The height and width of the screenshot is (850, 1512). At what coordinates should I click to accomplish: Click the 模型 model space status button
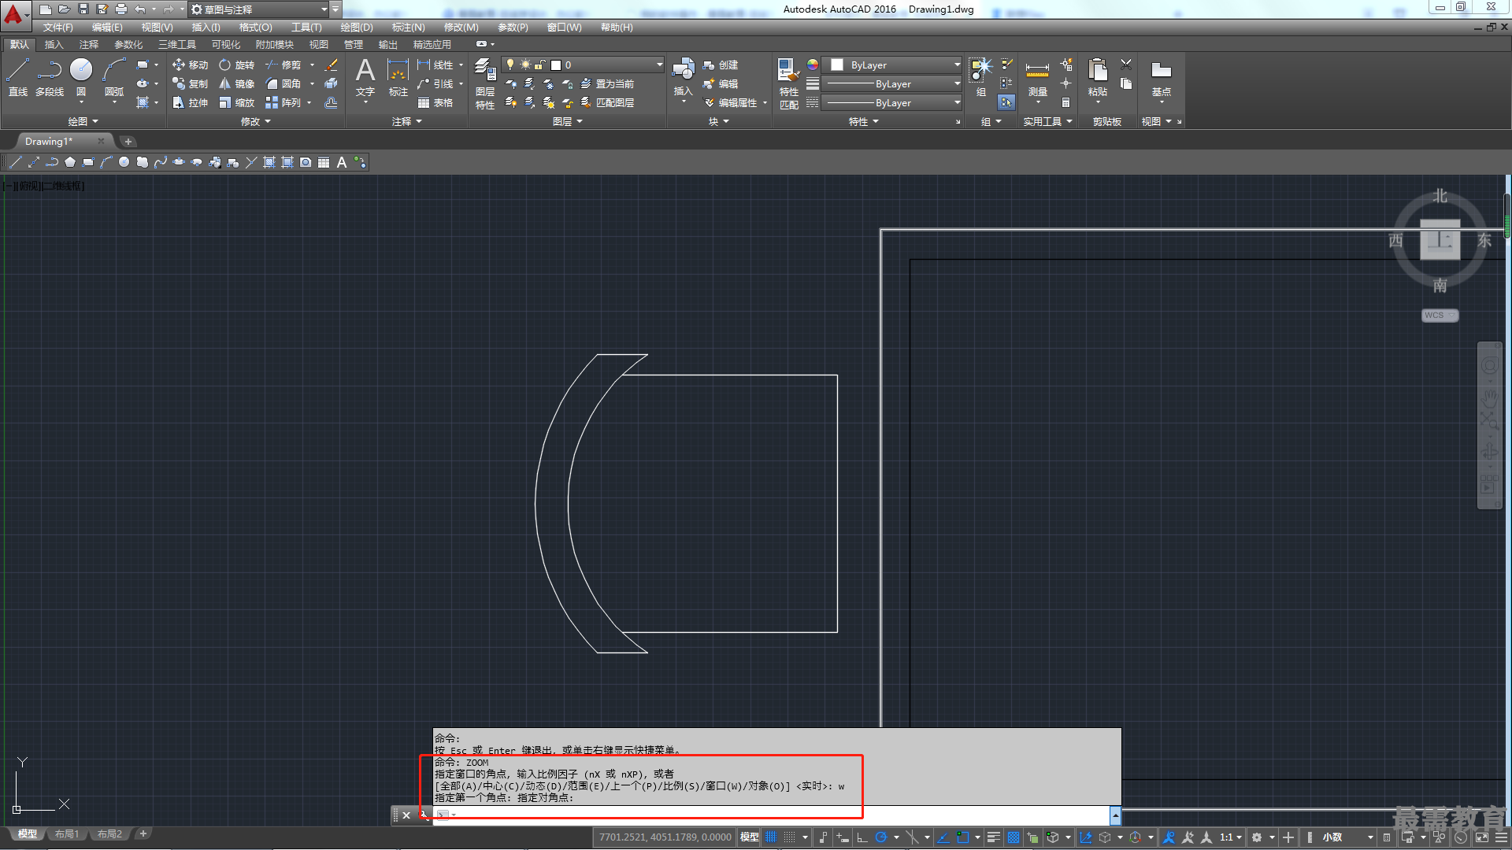[x=749, y=837]
